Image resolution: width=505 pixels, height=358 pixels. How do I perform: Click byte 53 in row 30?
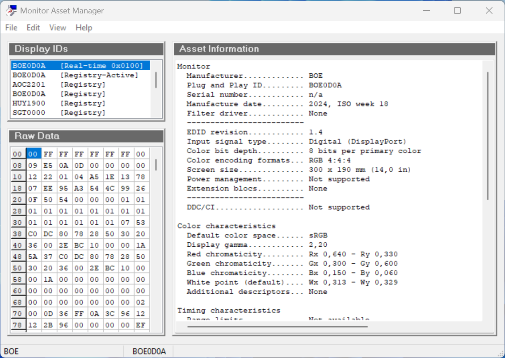coord(141,223)
